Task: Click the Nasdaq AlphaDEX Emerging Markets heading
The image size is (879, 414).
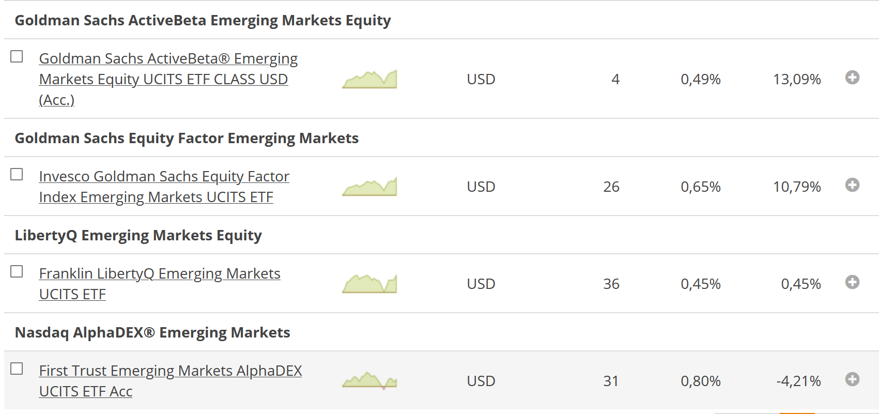Action: click(x=152, y=332)
